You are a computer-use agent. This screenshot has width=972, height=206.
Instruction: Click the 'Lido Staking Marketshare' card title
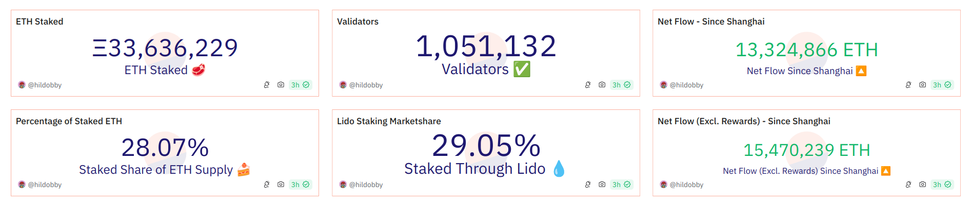click(x=389, y=121)
